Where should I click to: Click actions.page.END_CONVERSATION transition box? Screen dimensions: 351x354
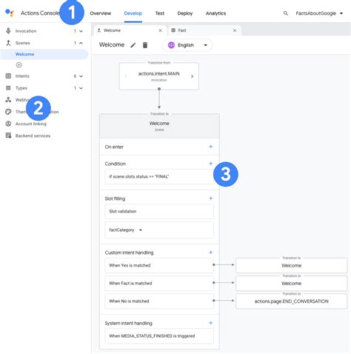[291, 301]
